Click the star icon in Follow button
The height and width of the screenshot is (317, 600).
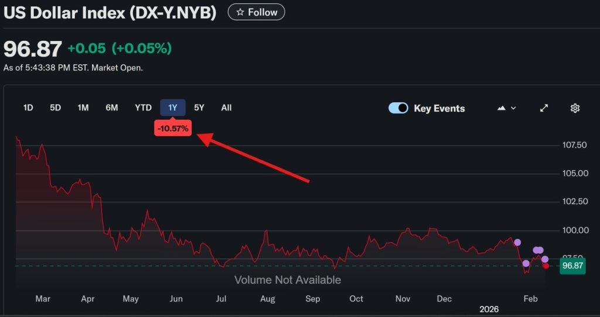pos(239,12)
